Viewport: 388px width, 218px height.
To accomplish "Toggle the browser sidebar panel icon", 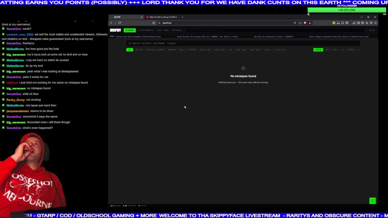I will coord(358,23).
